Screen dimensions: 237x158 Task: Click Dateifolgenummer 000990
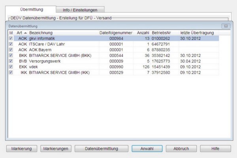(x=116, y=67)
